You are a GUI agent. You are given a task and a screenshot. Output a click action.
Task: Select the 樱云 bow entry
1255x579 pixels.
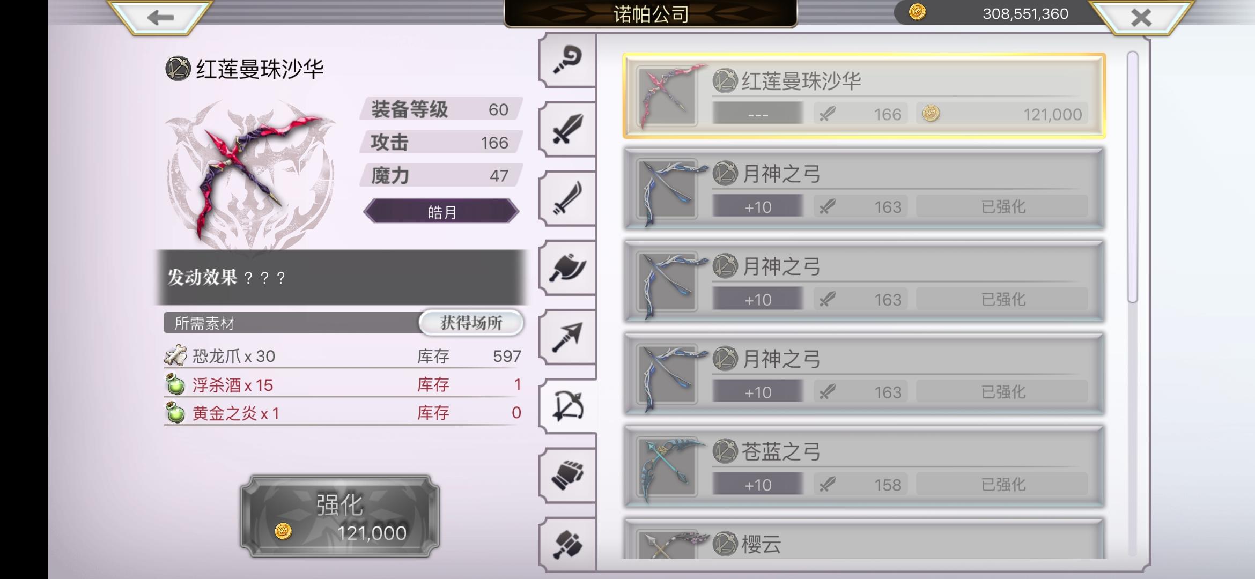(863, 539)
